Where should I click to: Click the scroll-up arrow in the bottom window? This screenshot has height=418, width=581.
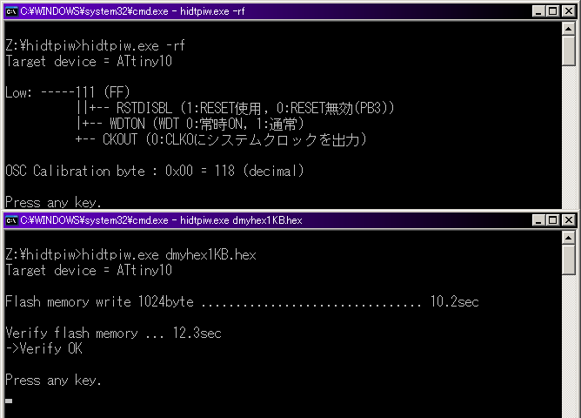[569, 238]
